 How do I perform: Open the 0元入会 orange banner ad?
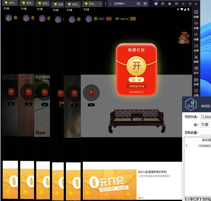[x=109, y=184]
